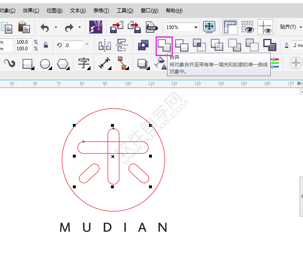Click the Import icon
The image size is (303, 257).
(117, 27)
